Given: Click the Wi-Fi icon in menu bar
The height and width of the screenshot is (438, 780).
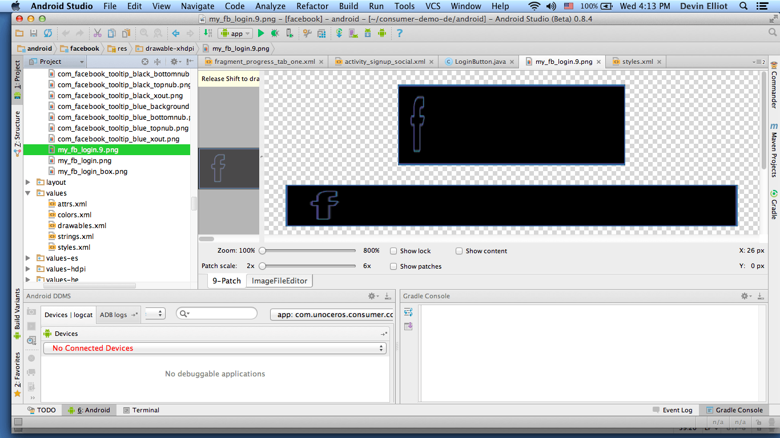Looking at the screenshot, I should pyautogui.click(x=534, y=6).
